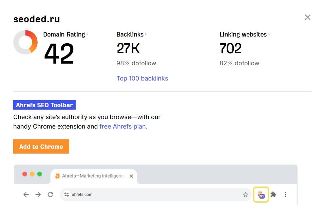
Task: Bookmark the page with the star icon
Action: [245, 195]
